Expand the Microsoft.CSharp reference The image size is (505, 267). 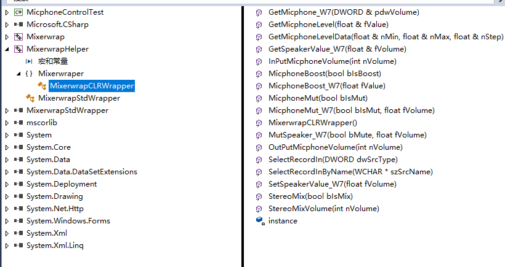tap(7, 25)
